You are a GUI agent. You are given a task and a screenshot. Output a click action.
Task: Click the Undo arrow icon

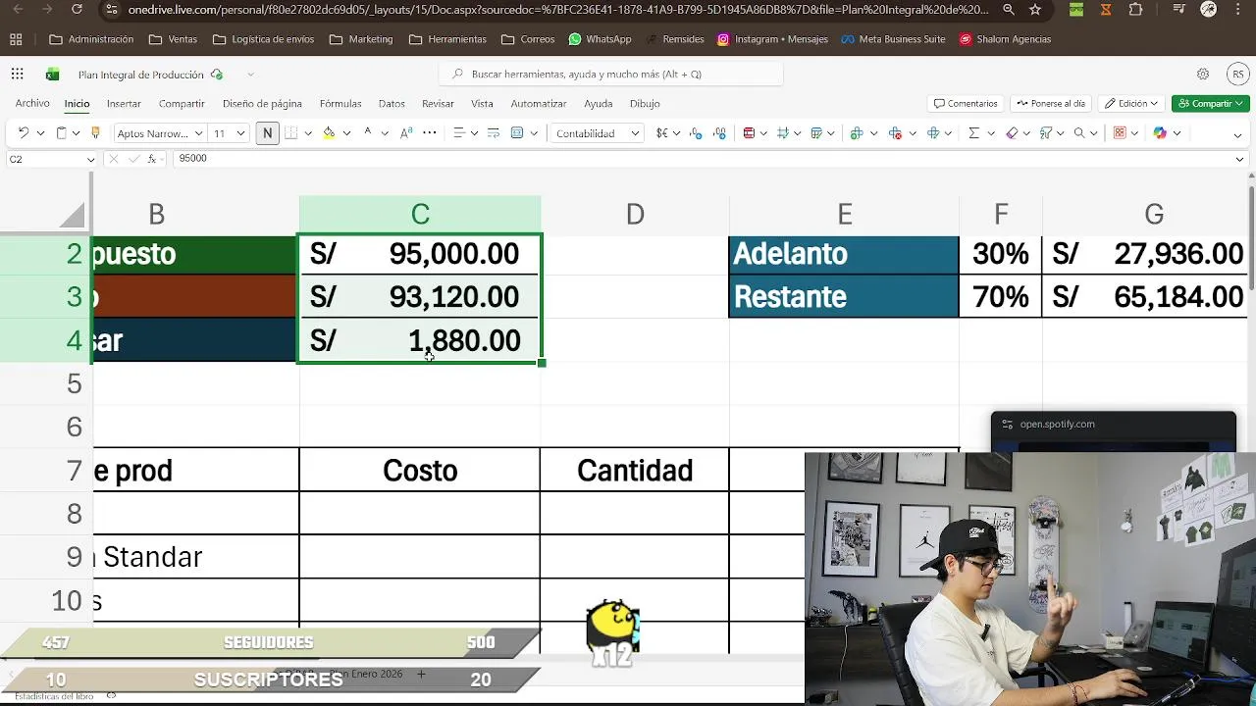pos(23,133)
